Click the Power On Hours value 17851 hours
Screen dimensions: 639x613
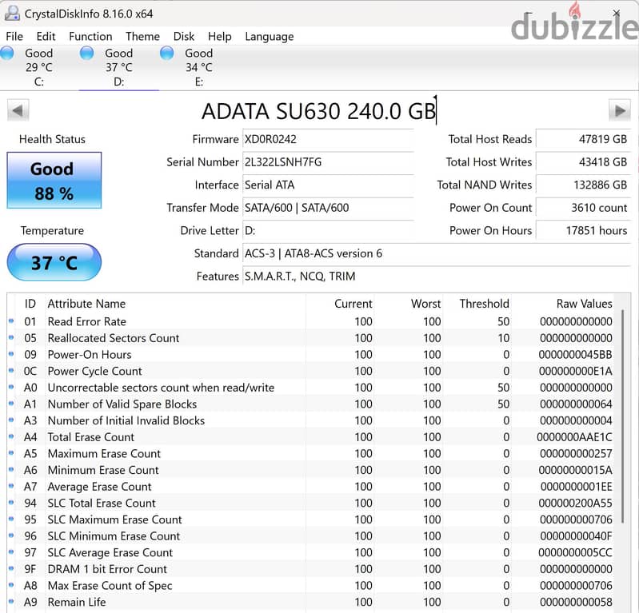(583, 230)
